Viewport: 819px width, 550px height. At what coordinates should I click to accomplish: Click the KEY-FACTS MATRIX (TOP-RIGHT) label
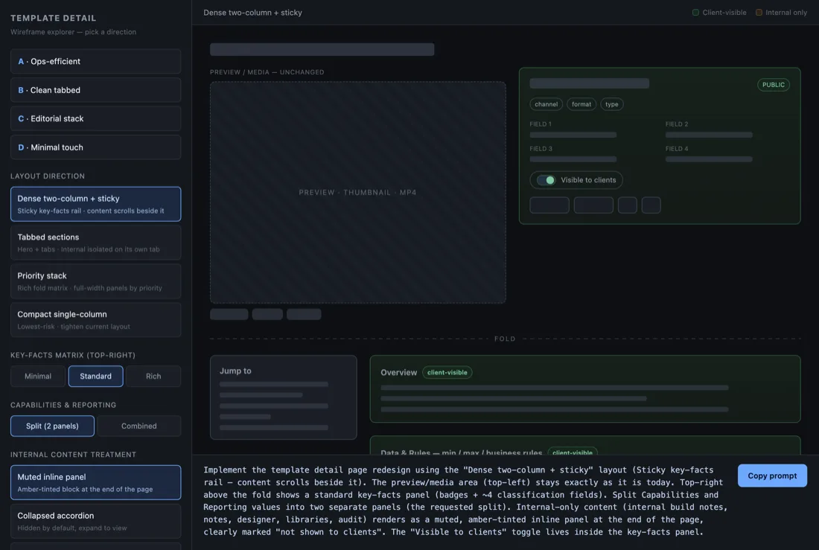point(73,355)
